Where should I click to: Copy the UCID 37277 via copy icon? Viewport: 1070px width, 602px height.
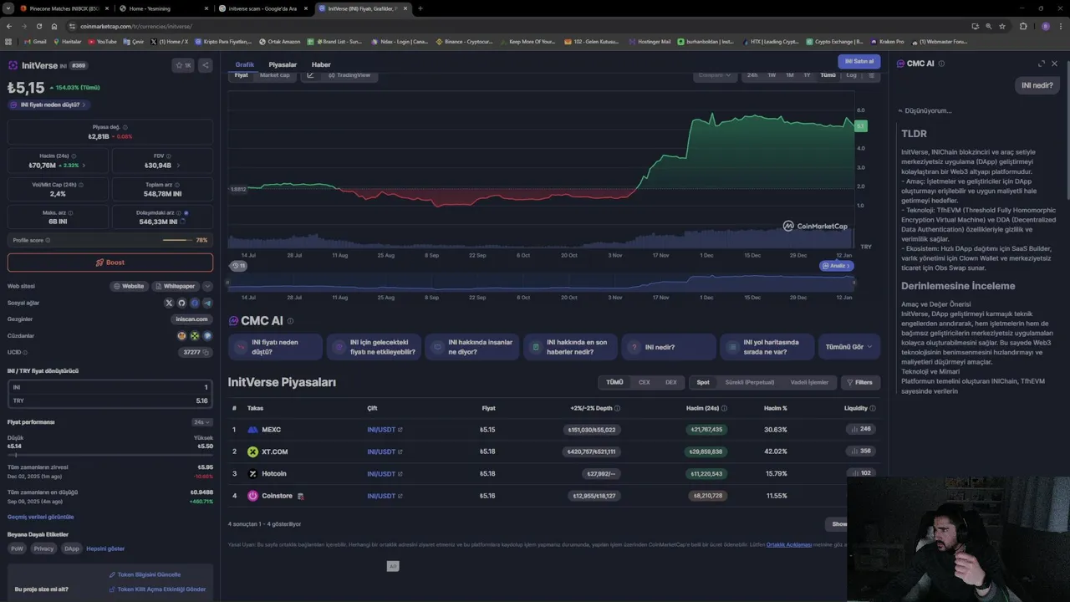pos(206,353)
